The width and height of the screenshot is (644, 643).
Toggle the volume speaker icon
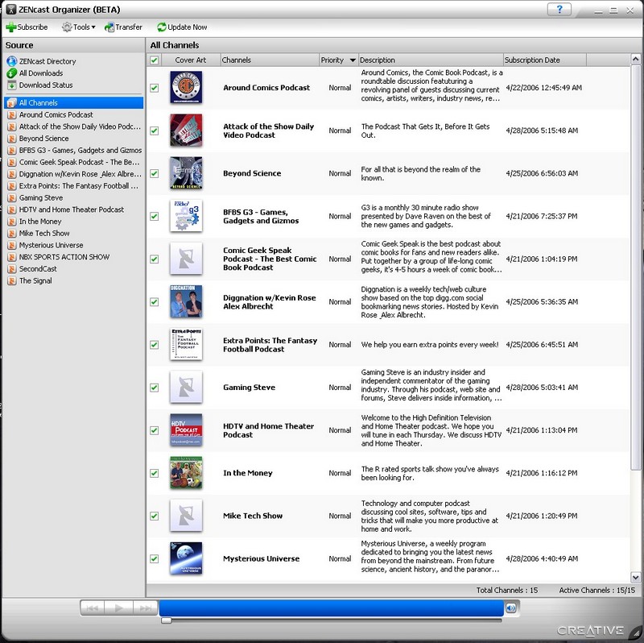(x=511, y=608)
